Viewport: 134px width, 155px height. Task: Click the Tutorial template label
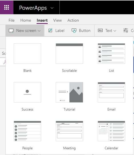[69, 109]
